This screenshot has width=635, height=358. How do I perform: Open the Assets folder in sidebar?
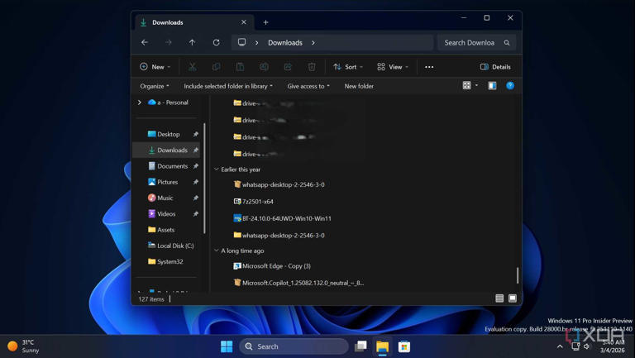point(161,230)
